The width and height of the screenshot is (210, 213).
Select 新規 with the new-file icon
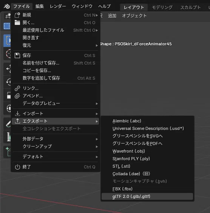pos(56,15)
